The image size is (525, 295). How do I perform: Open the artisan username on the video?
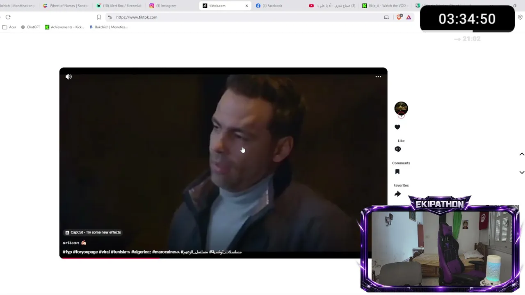click(x=71, y=243)
